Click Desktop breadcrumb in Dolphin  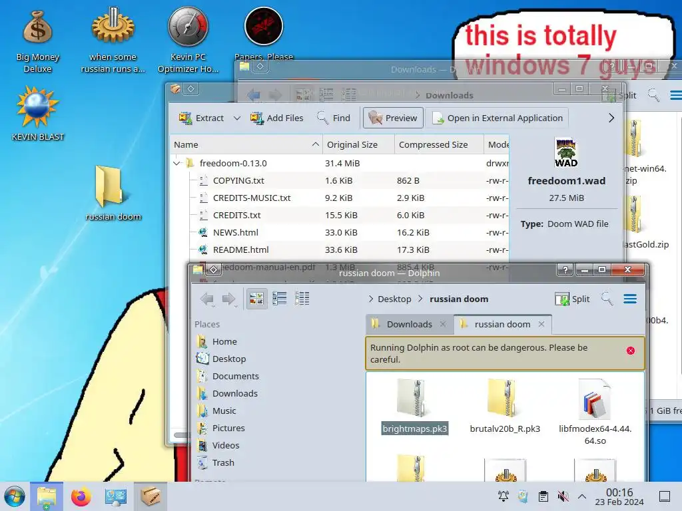[x=394, y=299]
